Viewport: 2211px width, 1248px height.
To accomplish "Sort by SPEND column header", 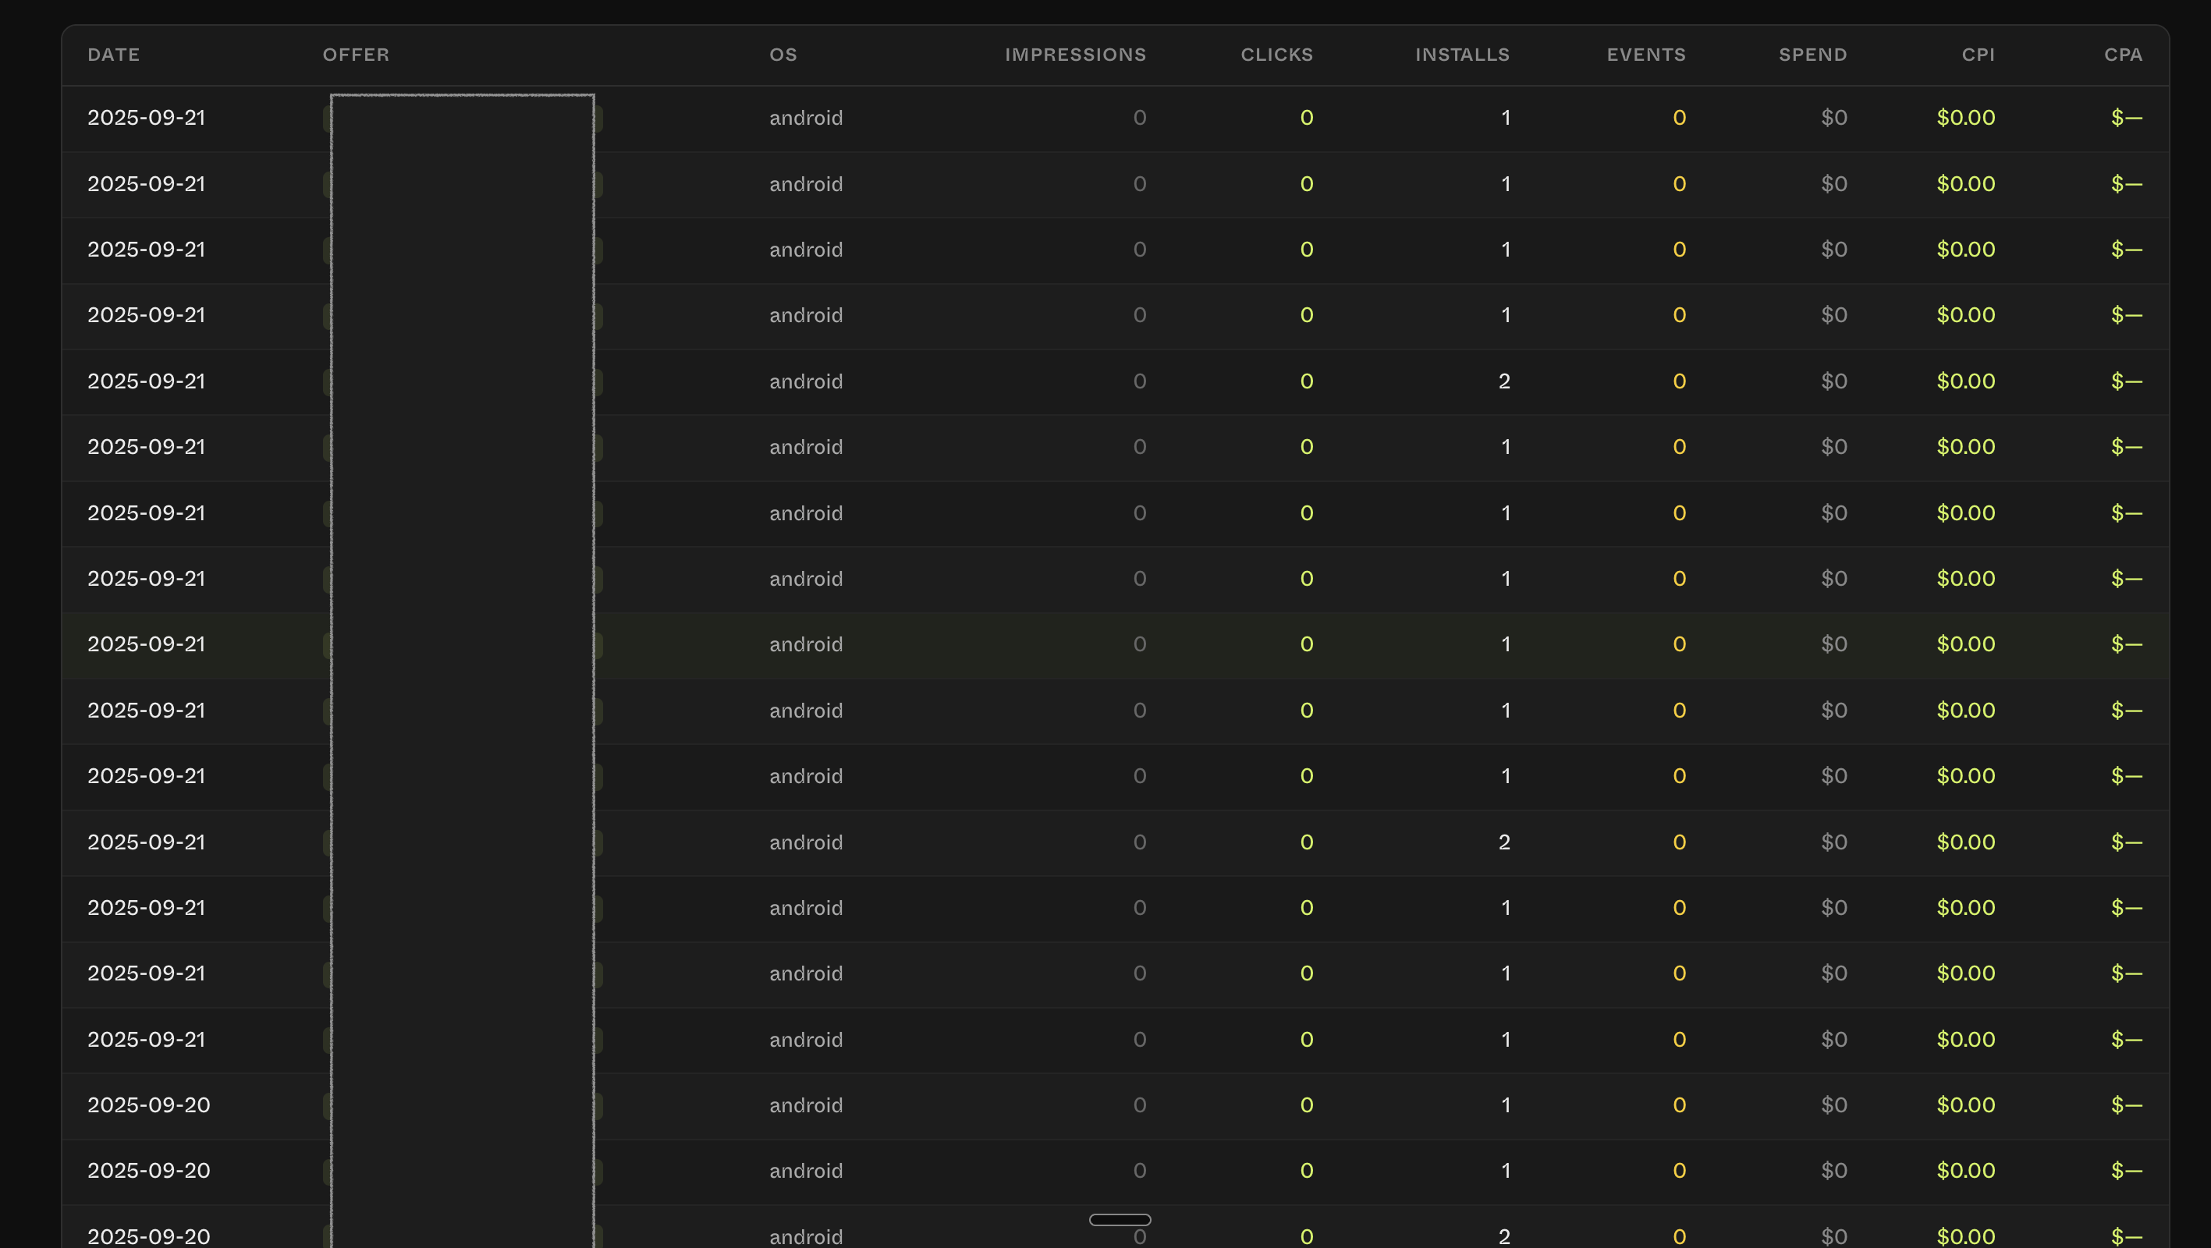I will click(1812, 55).
